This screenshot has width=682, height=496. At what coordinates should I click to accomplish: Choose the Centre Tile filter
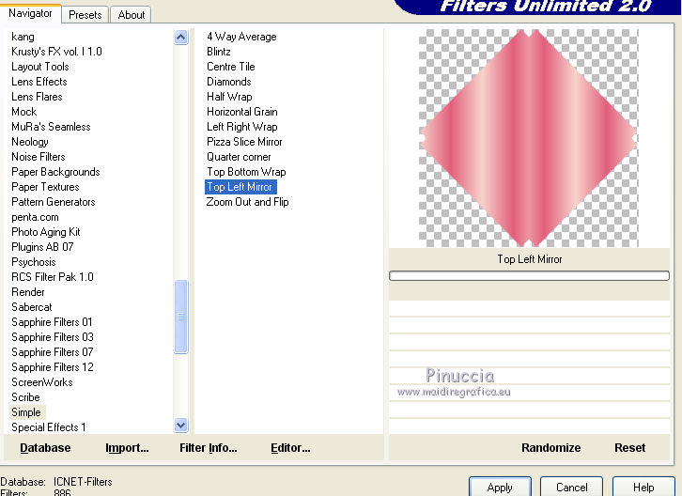(x=230, y=67)
